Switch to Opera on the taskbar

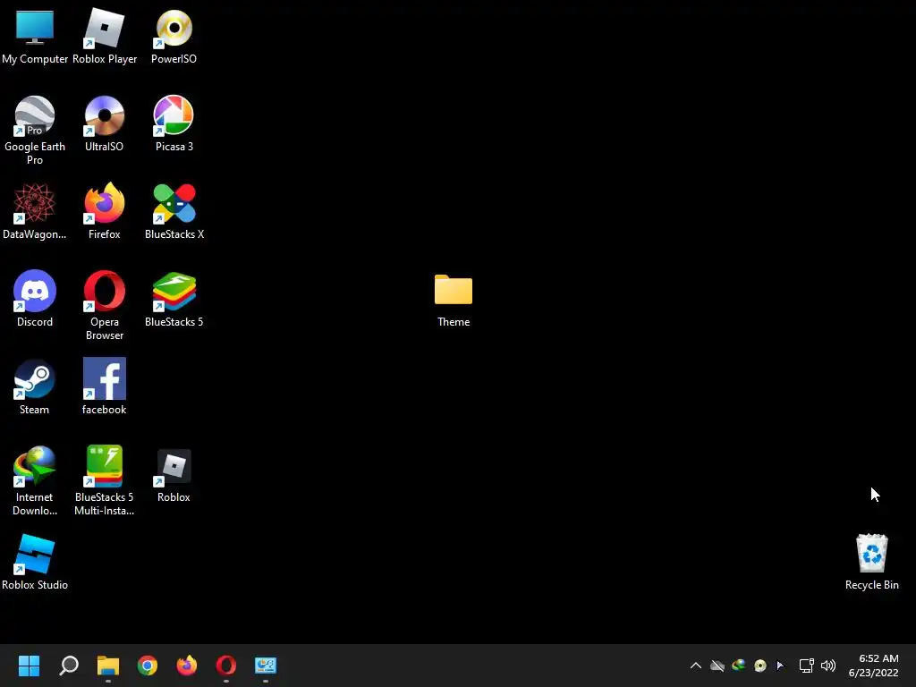(x=226, y=666)
